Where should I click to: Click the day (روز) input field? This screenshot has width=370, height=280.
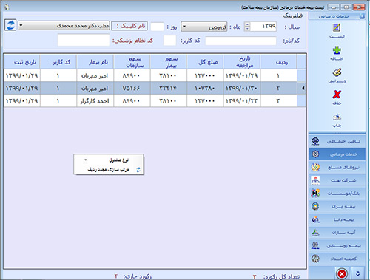tap(157, 27)
